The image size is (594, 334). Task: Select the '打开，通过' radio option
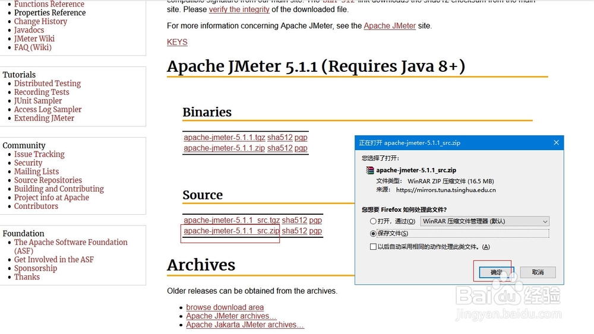(x=373, y=221)
